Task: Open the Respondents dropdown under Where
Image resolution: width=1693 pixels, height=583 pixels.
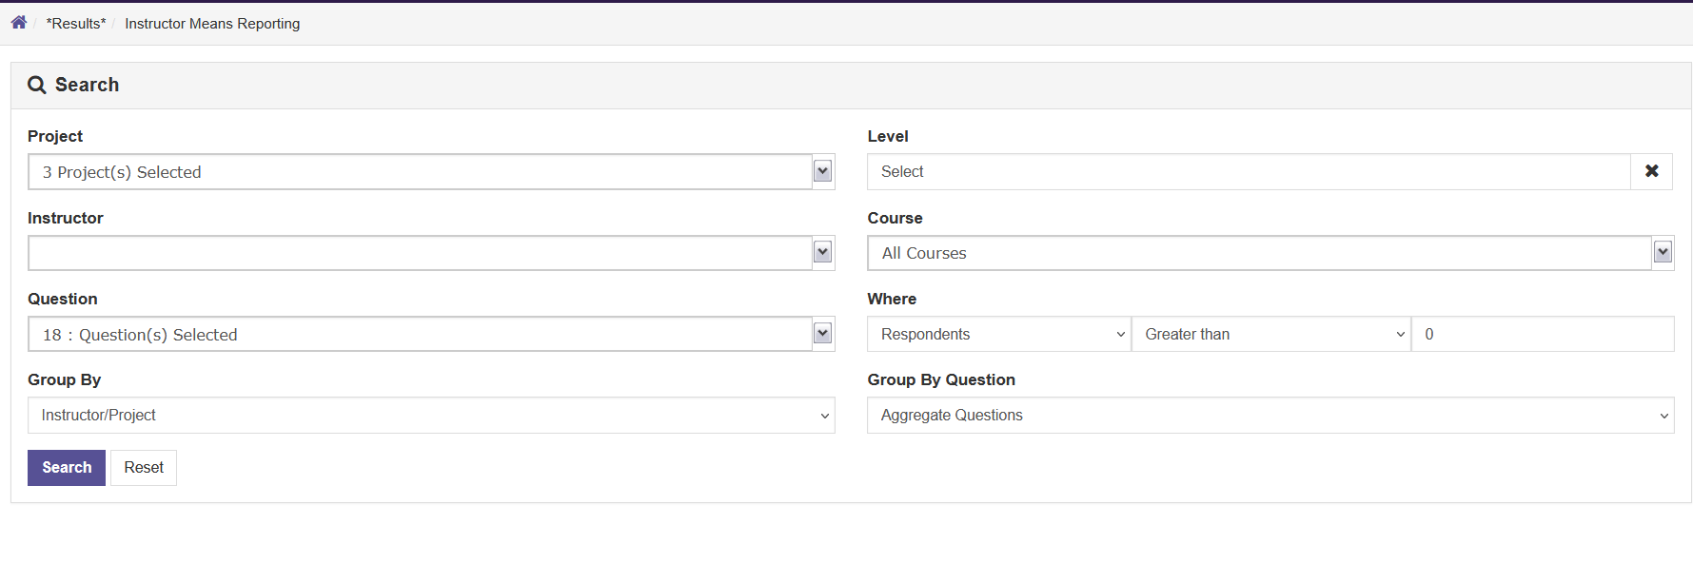Action: (x=998, y=334)
